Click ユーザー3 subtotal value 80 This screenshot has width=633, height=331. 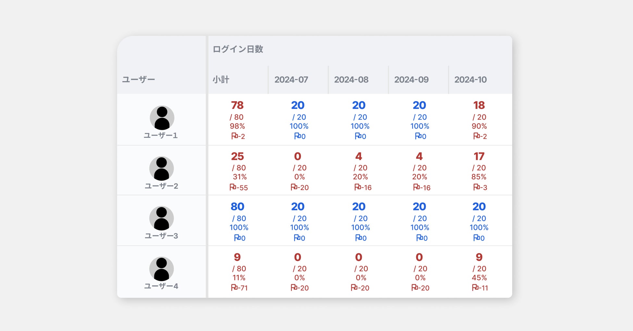[237, 207]
